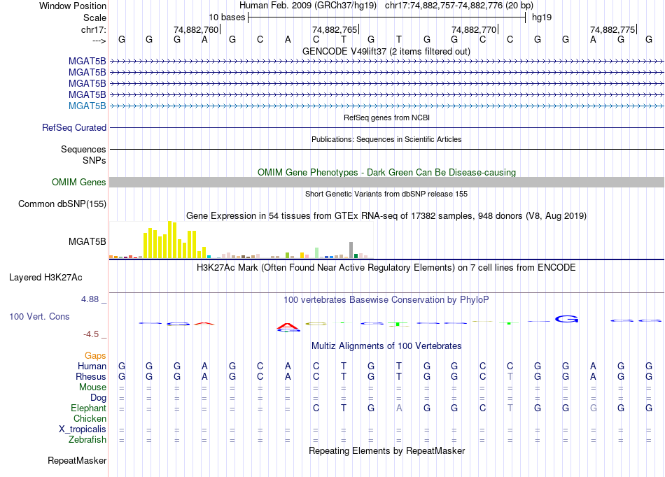
Task: Click the faded A base in Elephant row
Action: (x=399, y=408)
